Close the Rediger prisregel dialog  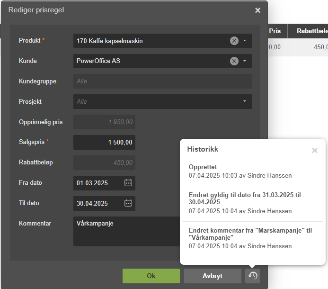click(257, 10)
